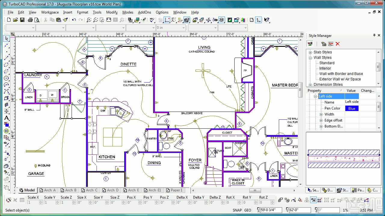Expand the Slab Styles tree node

[310, 52]
